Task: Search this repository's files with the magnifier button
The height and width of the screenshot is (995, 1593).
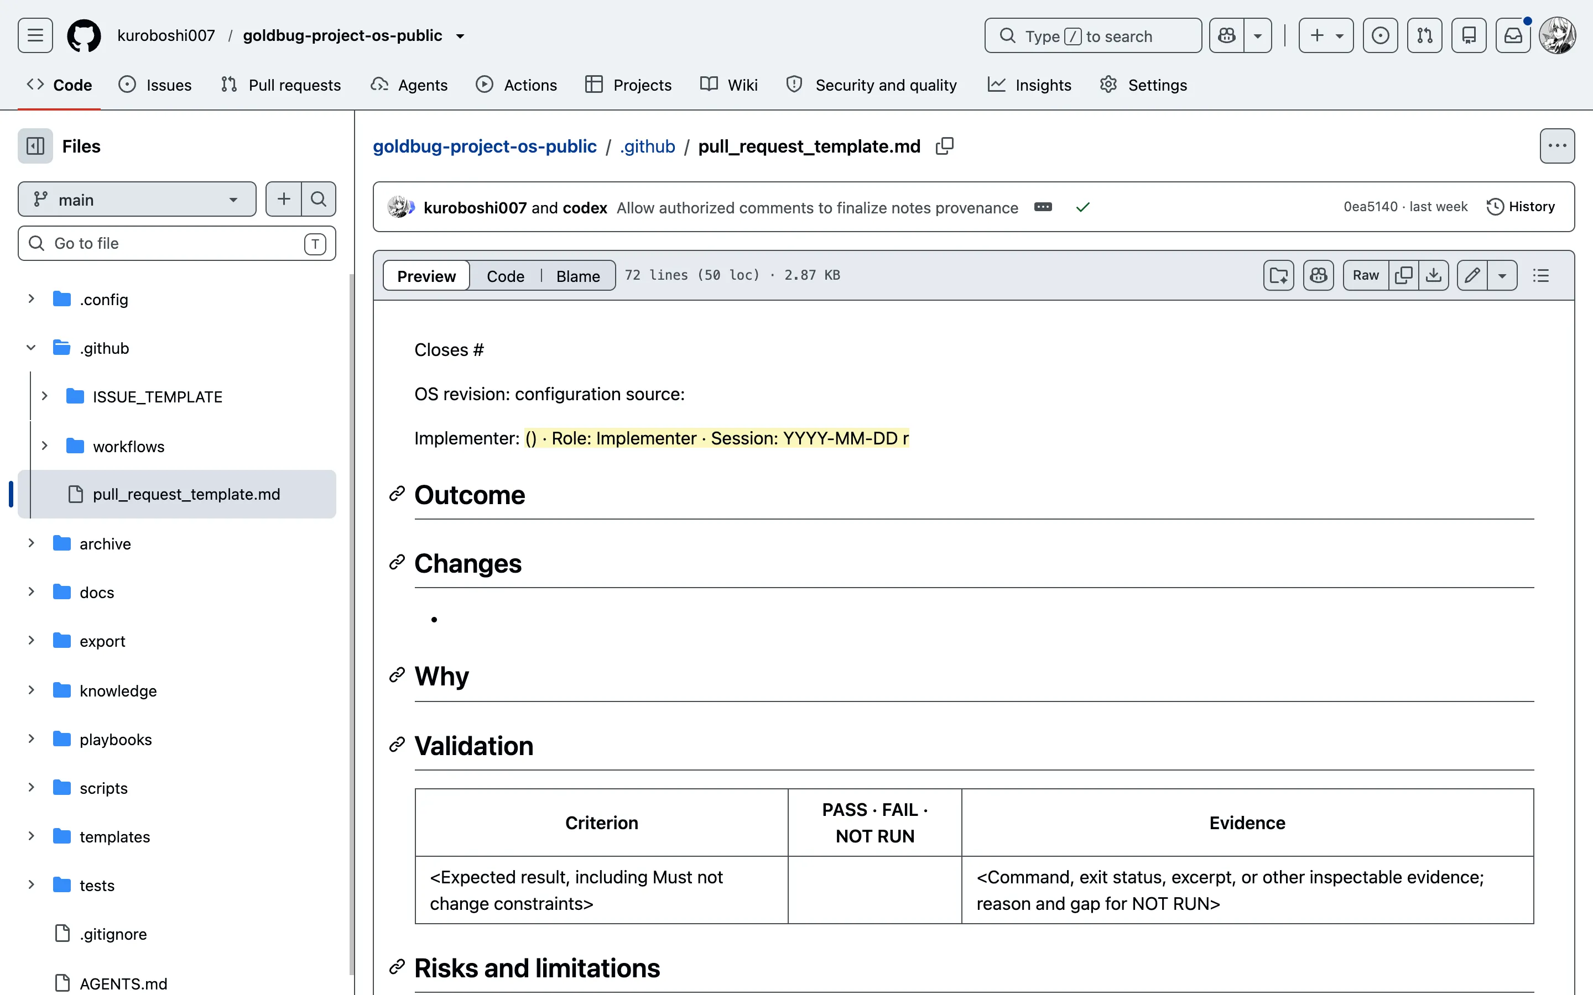Action: pyautogui.click(x=319, y=199)
